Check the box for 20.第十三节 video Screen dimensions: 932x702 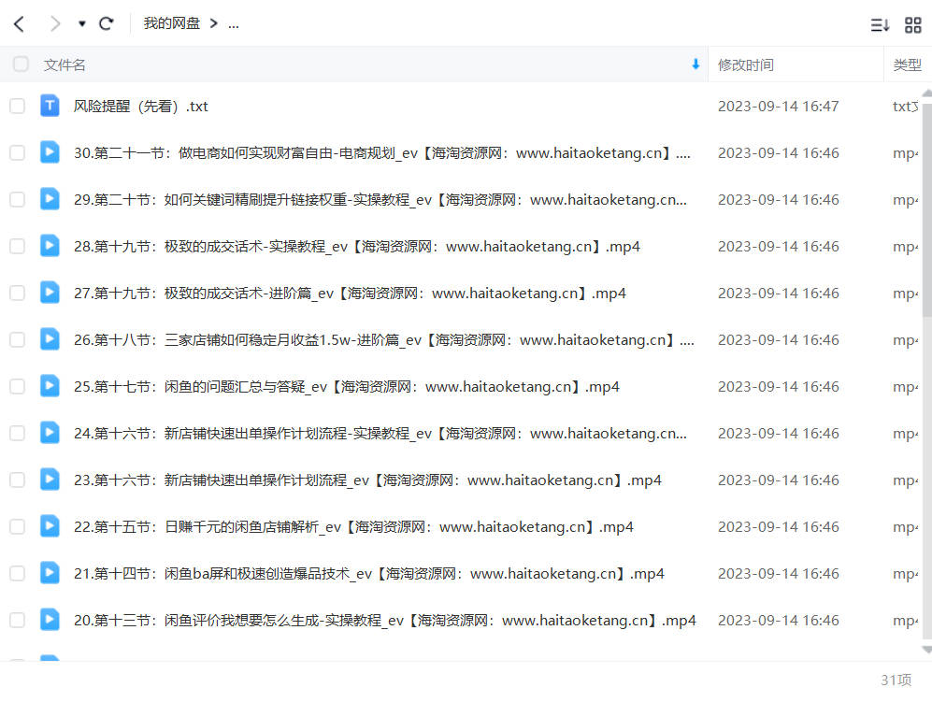(x=17, y=620)
